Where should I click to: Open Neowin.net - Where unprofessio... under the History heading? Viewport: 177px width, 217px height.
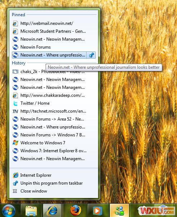pyautogui.click(x=54, y=127)
